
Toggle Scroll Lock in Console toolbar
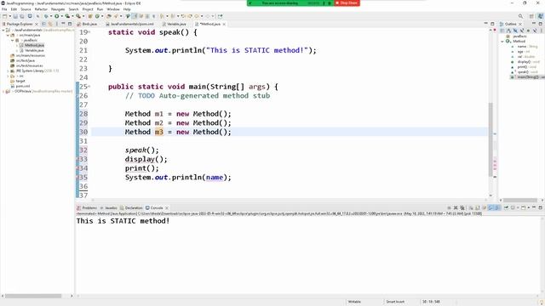478,207
